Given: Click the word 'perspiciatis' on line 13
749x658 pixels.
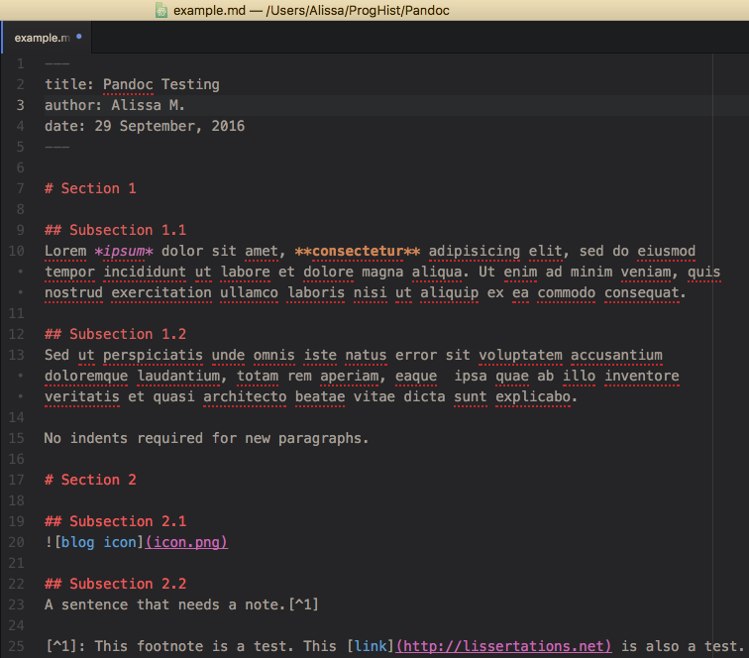Looking at the screenshot, I should click(x=153, y=355).
